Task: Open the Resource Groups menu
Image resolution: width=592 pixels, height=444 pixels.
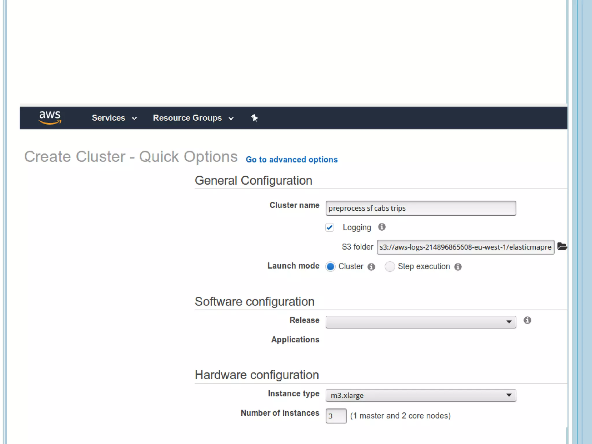Action: [187, 118]
